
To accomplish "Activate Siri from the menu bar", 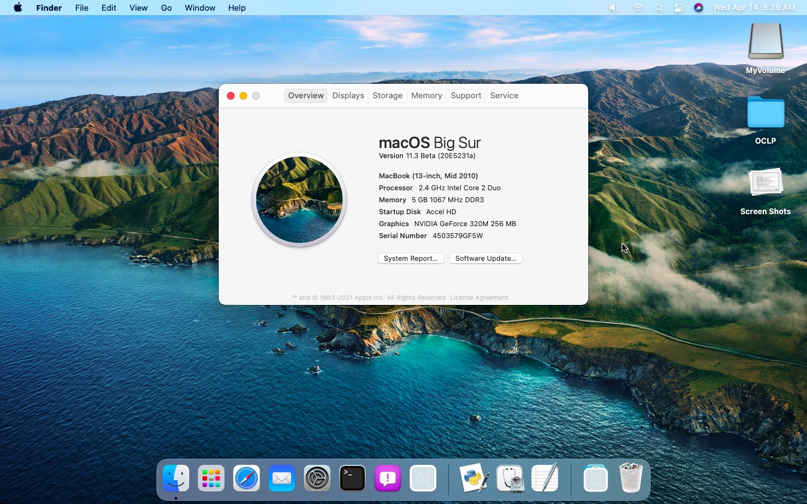I will tap(699, 8).
